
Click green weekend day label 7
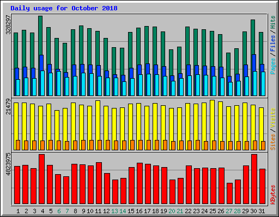point(67,211)
